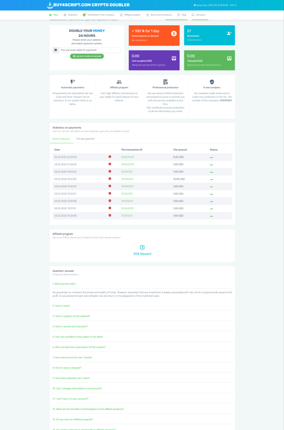The height and width of the screenshot is (430, 284).
Task: Click the Automatic payments lightning icon
Action: pos(73,82)
